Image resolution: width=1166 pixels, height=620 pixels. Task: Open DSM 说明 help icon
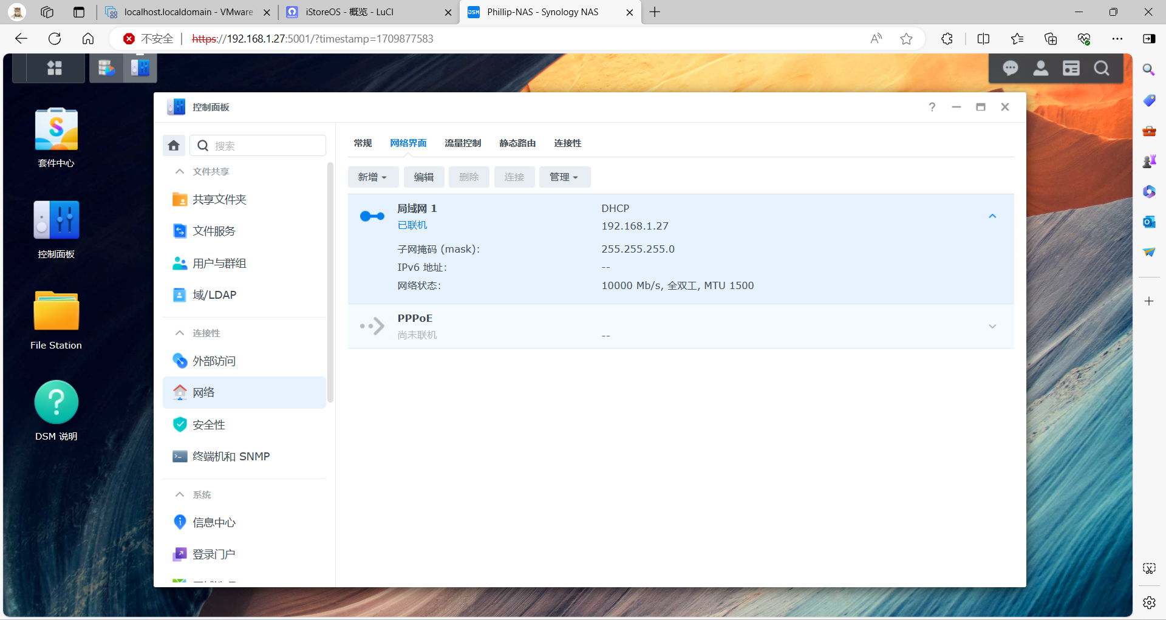pos(56,402)
